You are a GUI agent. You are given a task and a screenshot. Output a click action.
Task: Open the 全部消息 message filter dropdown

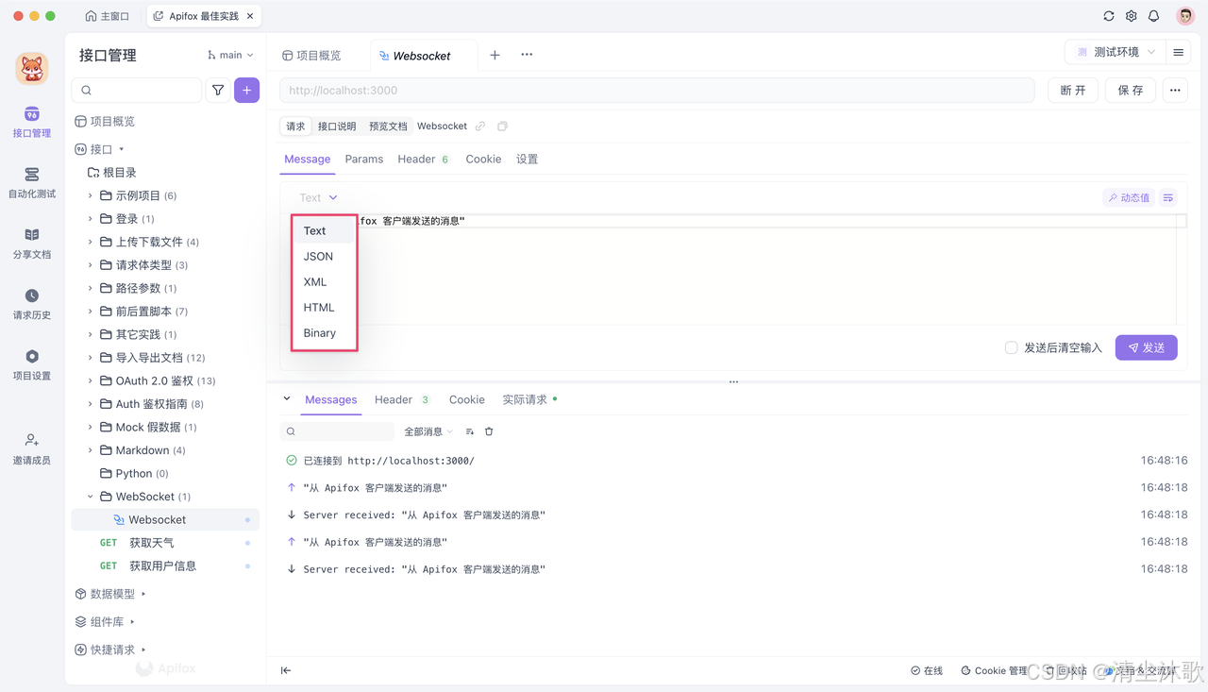point(427,431)
